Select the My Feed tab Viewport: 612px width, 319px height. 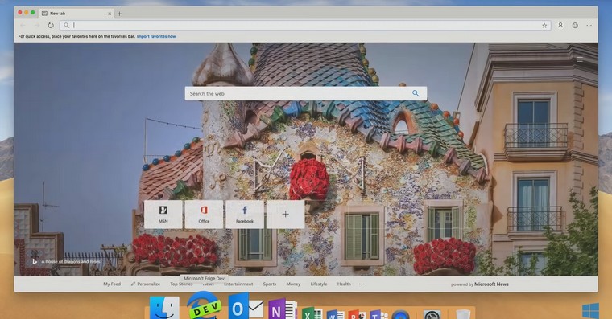(112, 284)
